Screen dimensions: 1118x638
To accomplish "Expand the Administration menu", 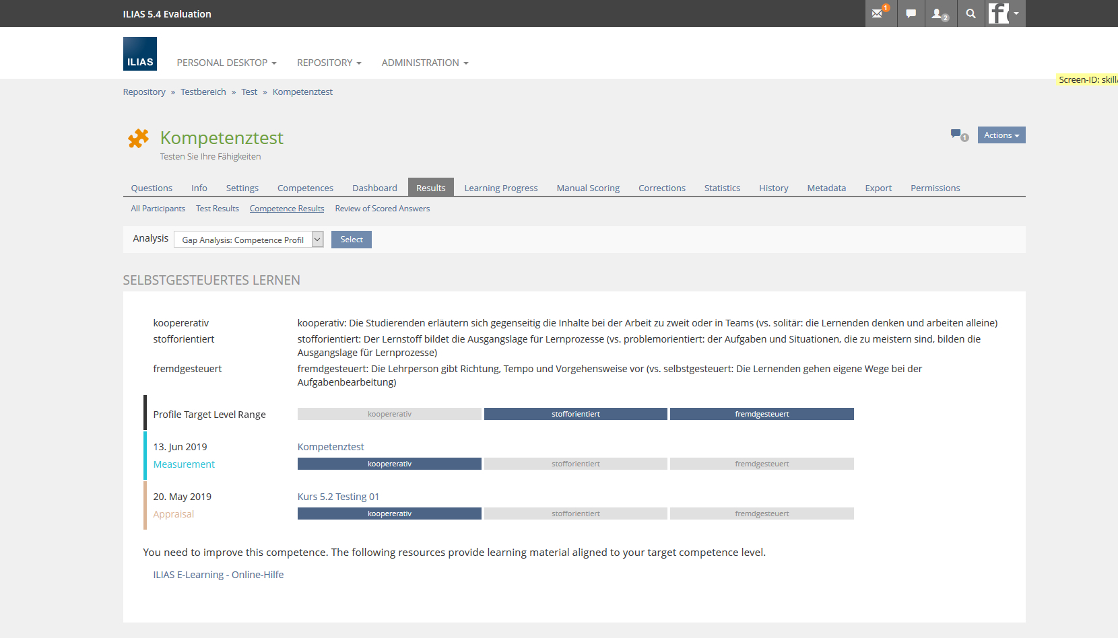I will [424, 63].
